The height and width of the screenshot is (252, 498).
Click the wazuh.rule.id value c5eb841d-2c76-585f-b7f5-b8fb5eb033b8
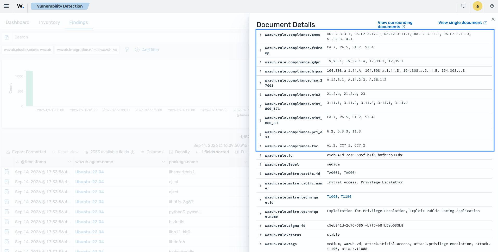point(365,155)
